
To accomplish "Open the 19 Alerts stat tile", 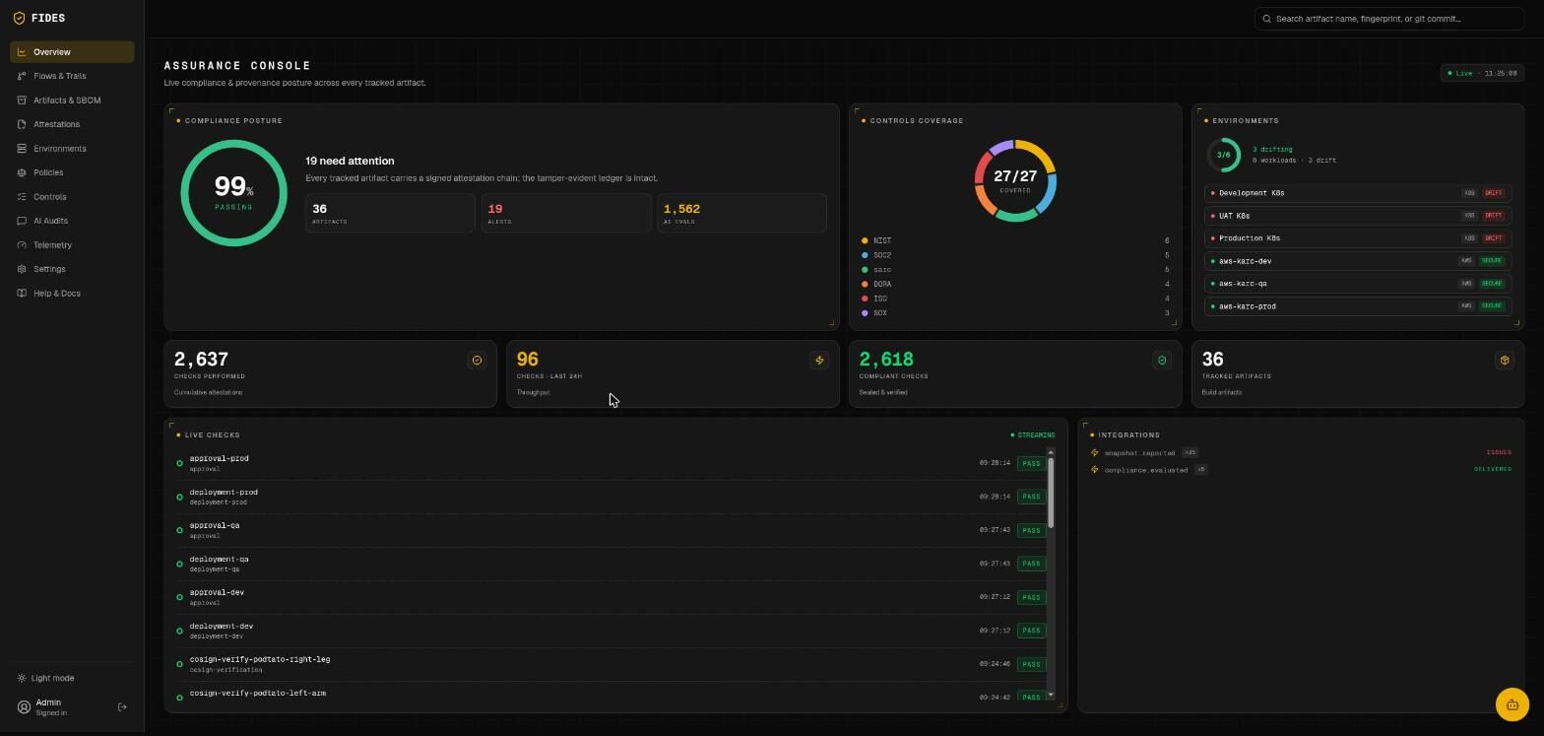I will [x=566, y=214].
